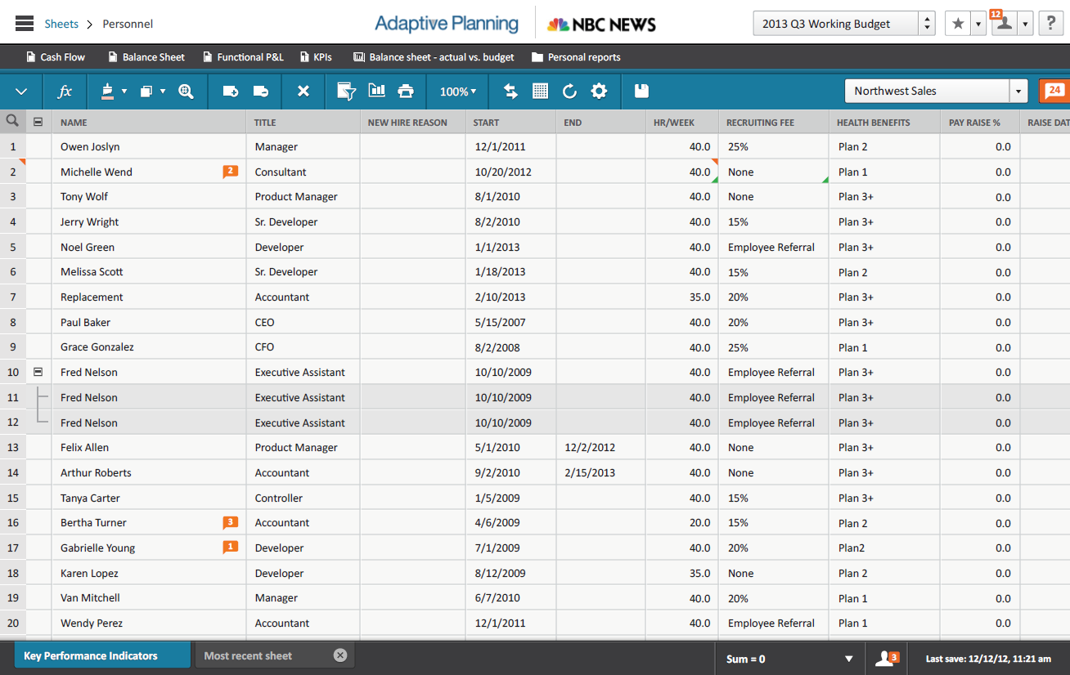This screenshot has height=675, width=1070.
Task: Select the Key Performance Indicators tab
Action: (101, 655)
